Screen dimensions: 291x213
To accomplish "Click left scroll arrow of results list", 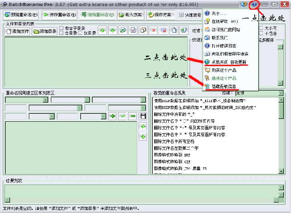I will (x=8, y=200).
